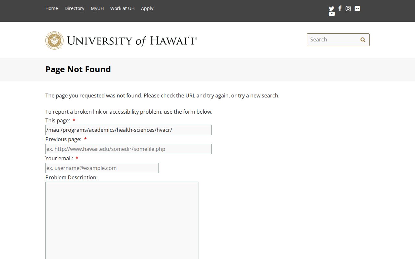415x259 pixels.
Task: Open the MyUH navigation link
Action: (97, 8)
